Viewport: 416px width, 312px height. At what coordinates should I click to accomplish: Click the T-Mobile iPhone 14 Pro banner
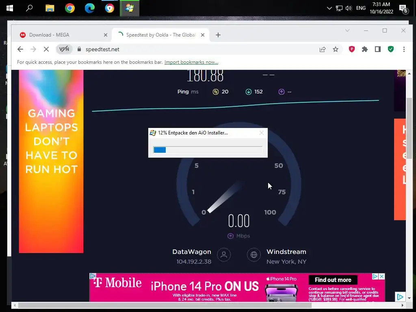click(237, 288)
